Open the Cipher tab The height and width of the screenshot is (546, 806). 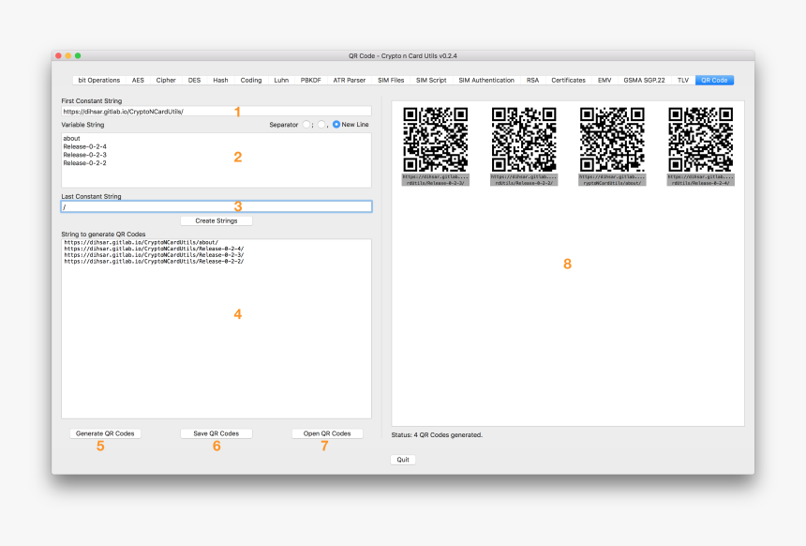[166, 81]
